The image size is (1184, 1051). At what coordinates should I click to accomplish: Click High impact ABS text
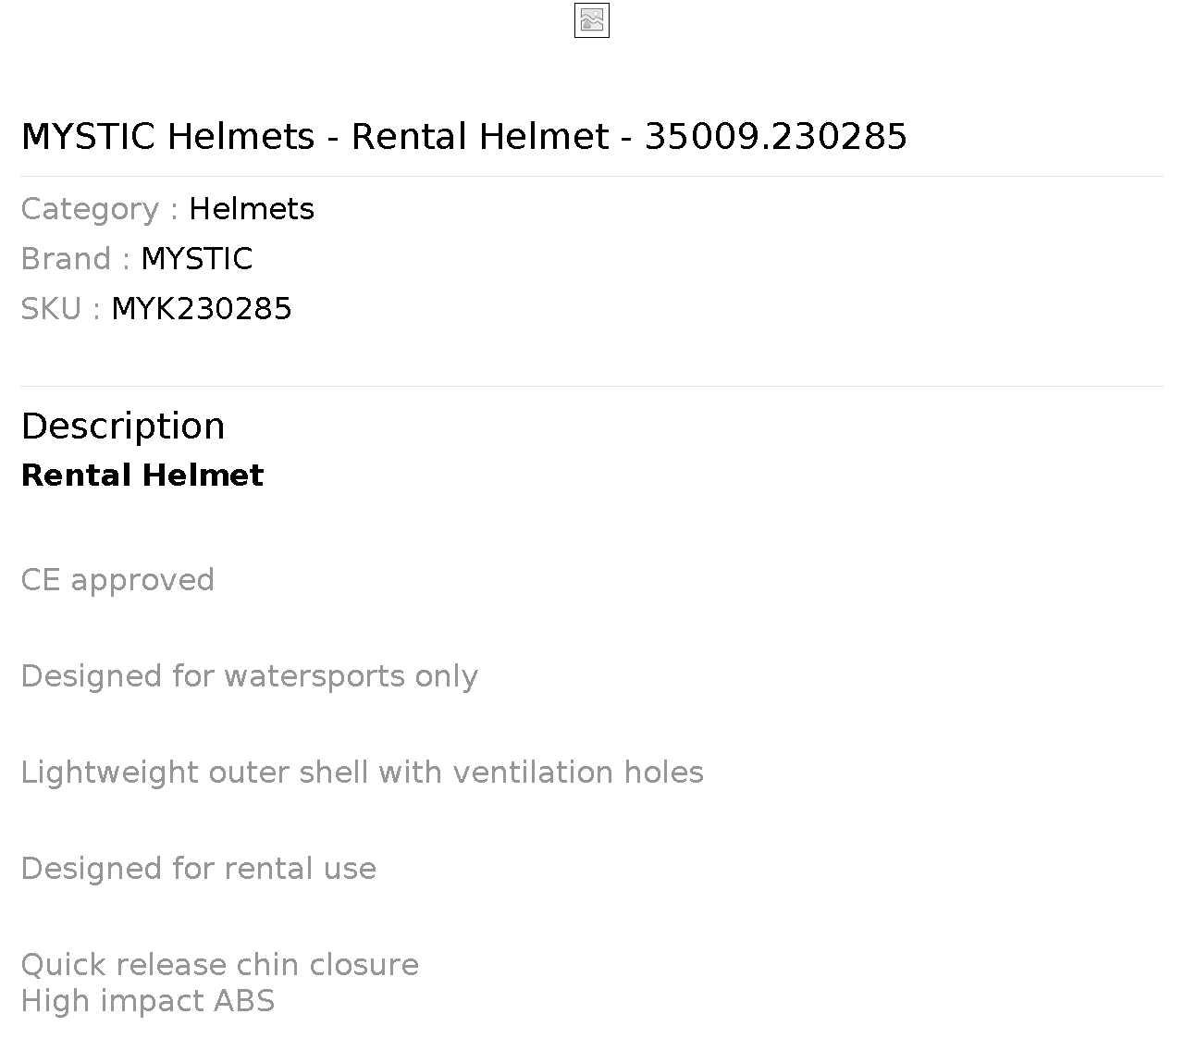pos(148,1001)
